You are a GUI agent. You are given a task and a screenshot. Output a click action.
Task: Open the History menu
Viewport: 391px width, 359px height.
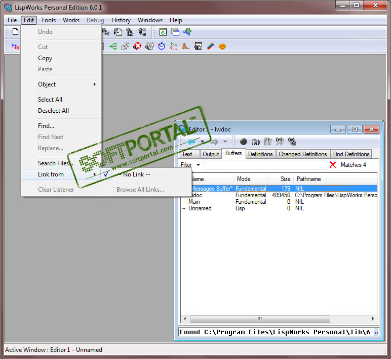(x=121, y=20)
